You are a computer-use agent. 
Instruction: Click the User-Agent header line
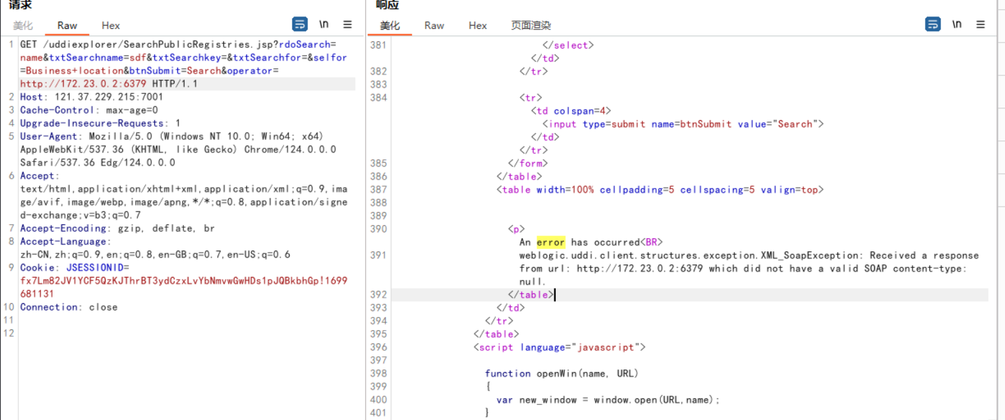pyautogui.click(x=171, y=136)
